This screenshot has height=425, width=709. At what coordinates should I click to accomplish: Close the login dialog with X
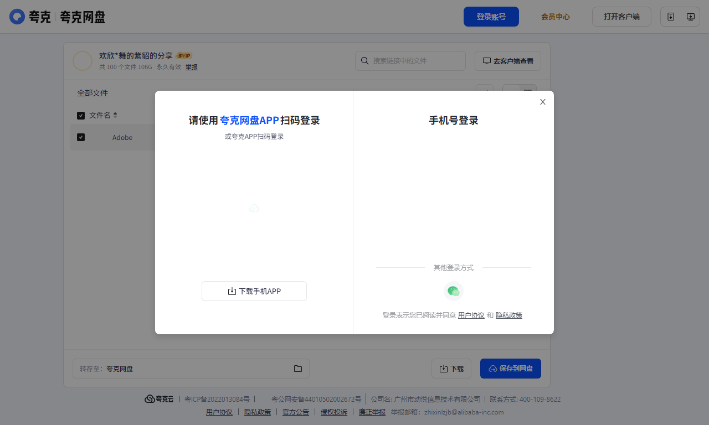click(x=543, y=102)
